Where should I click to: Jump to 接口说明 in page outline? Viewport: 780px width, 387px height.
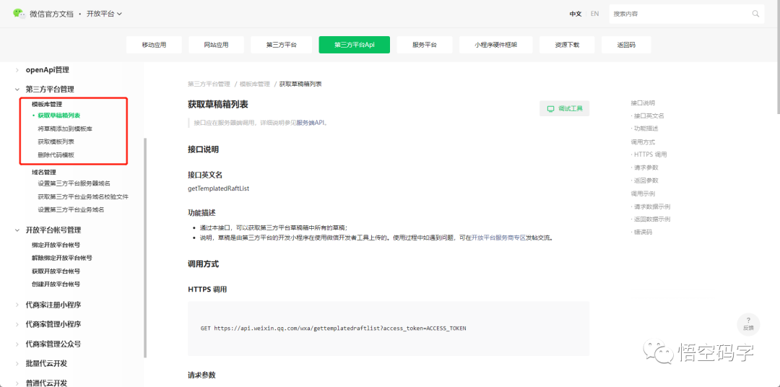coord(643,103)
